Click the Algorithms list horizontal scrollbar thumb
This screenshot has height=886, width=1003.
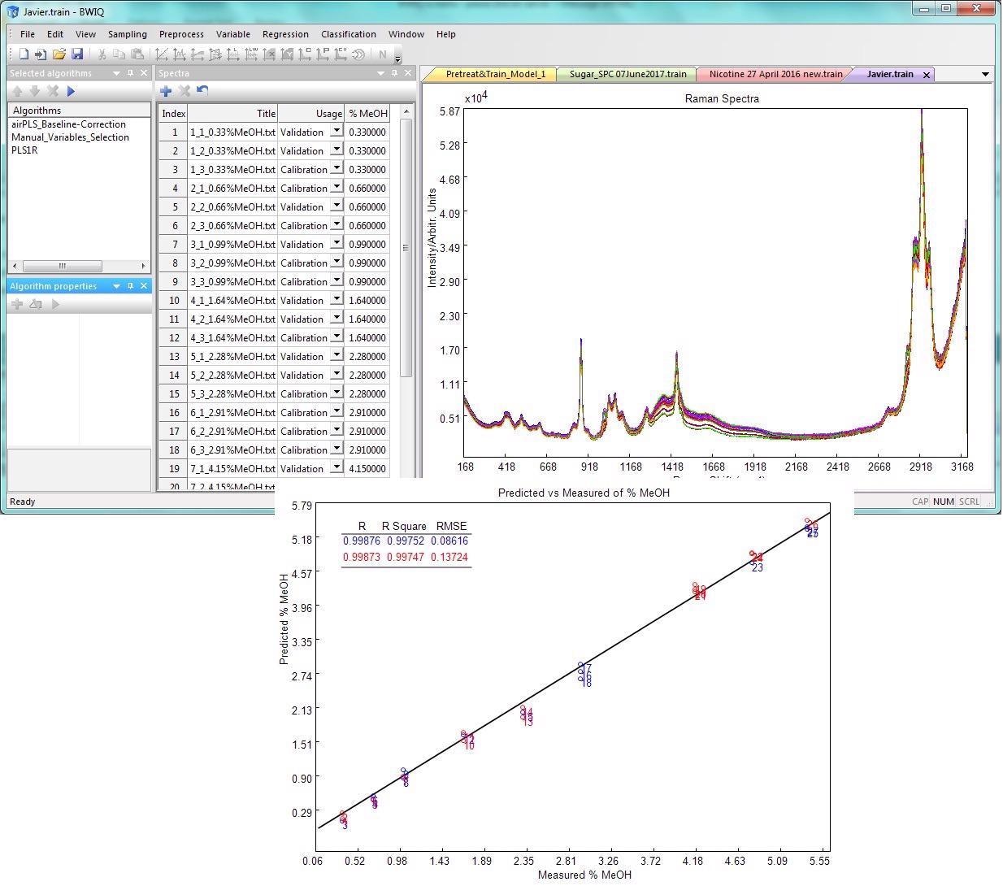62,266
